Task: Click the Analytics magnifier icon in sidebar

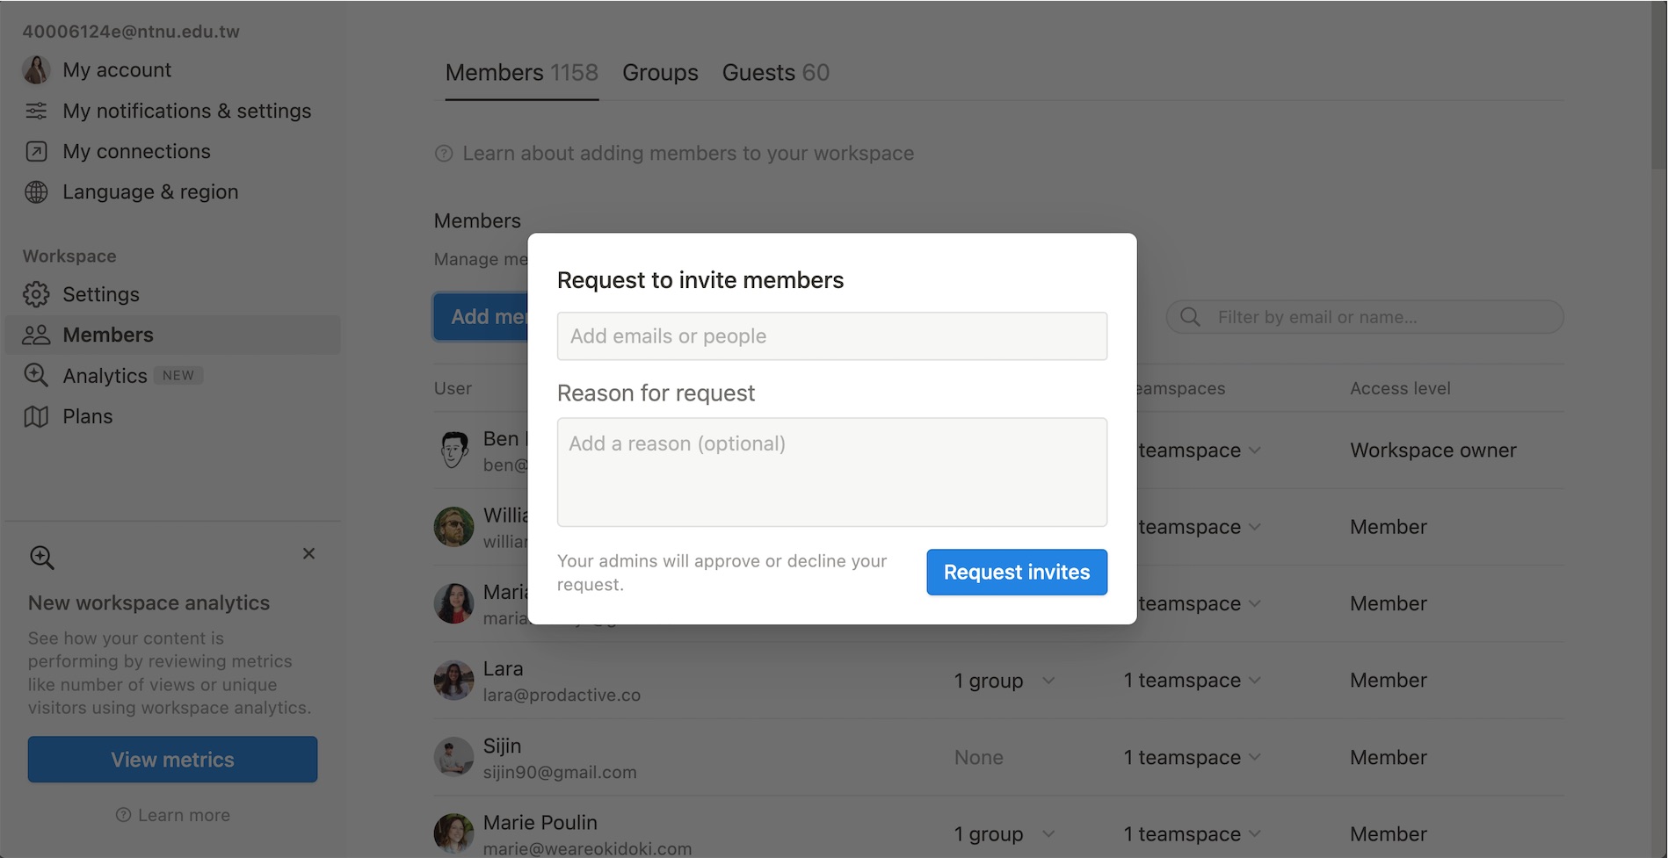Action: coord(36,375)
